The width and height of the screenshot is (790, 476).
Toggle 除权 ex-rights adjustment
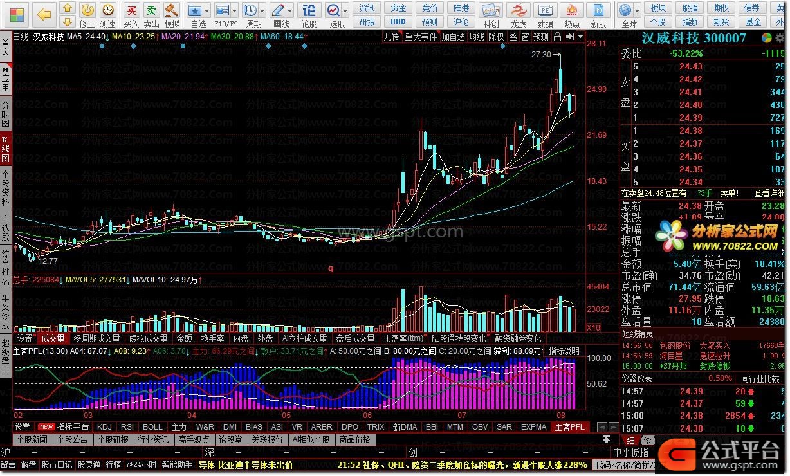tap(496, 37)
